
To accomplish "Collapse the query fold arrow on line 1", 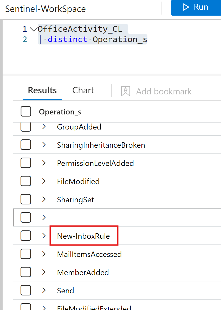I will click(33, 29).
